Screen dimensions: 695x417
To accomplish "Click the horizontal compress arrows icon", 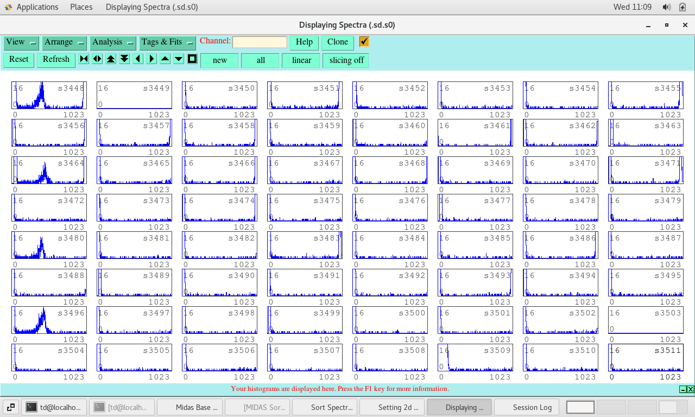I will (84, 59).
